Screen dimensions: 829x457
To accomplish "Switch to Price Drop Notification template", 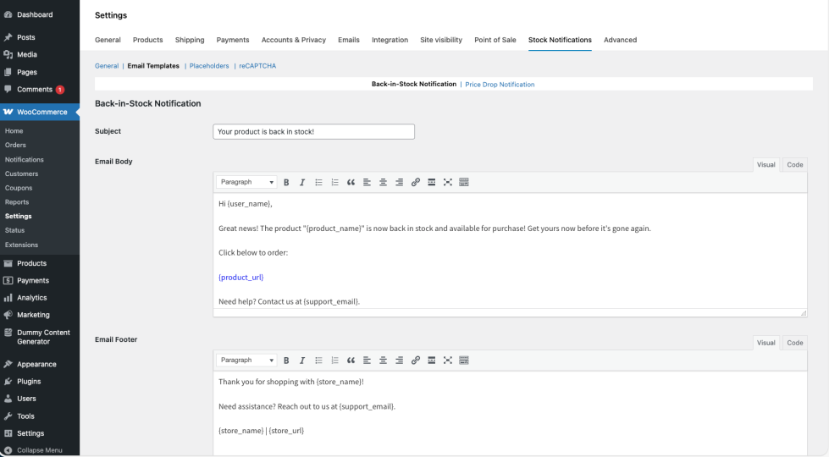I will point(500,85).
